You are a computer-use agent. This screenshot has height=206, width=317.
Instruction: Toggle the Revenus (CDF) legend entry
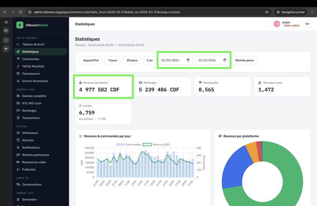[x=156, y=144]
